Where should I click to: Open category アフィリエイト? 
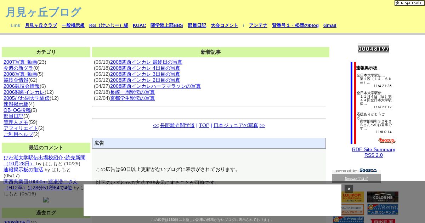[21, 128]
